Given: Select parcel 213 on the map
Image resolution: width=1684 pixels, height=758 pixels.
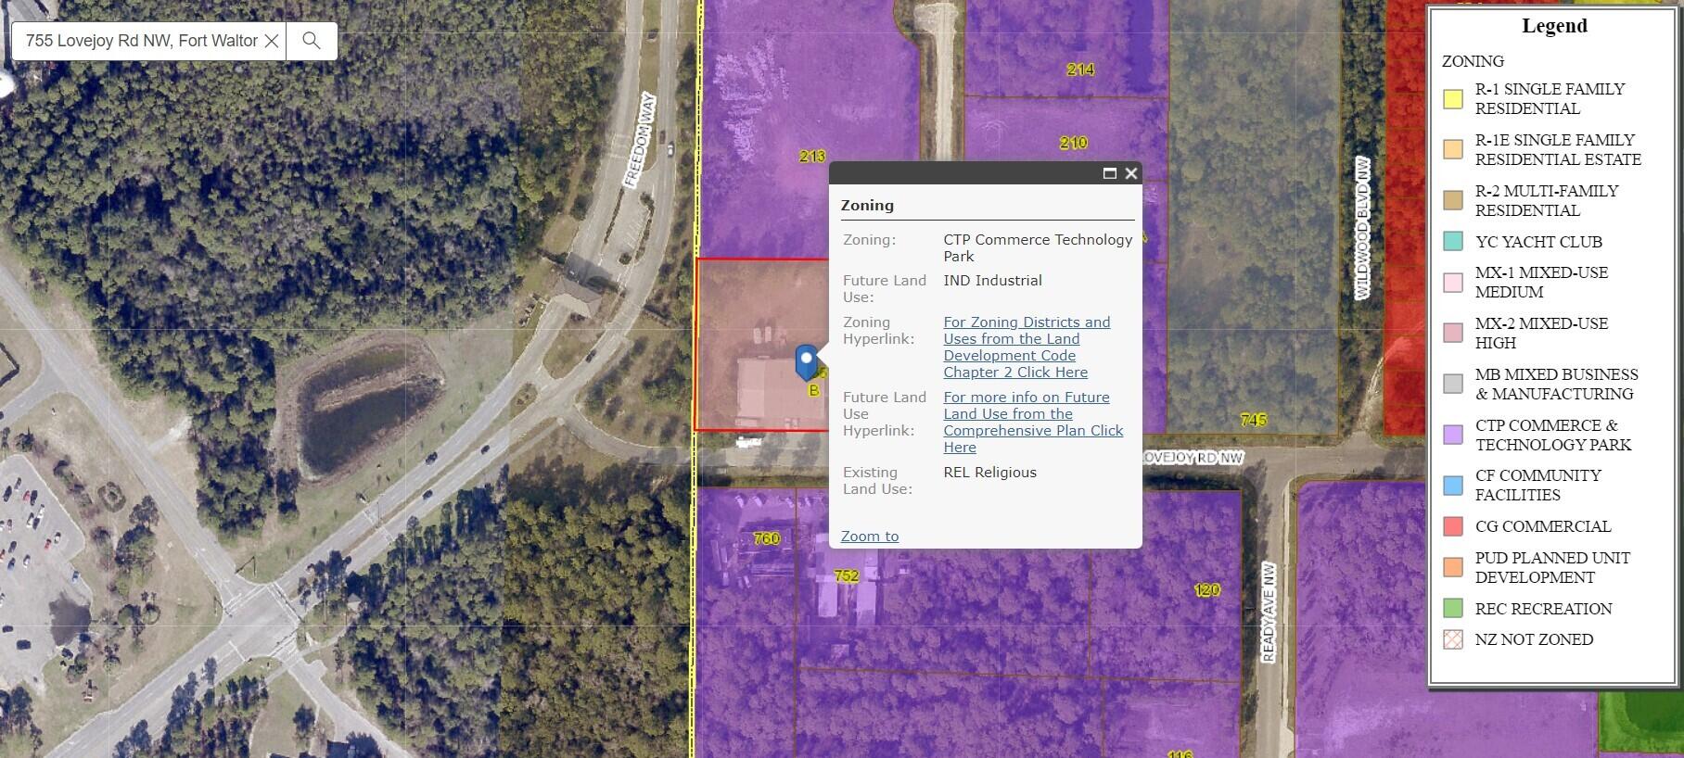Looking at the screenshot, I should pyautogui.click(x=811, y=157).
